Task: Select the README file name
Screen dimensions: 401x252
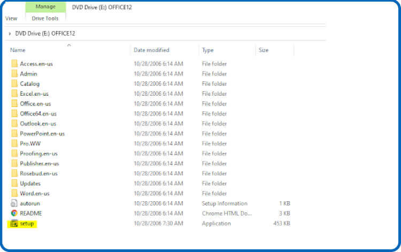Action: point(31,213)
